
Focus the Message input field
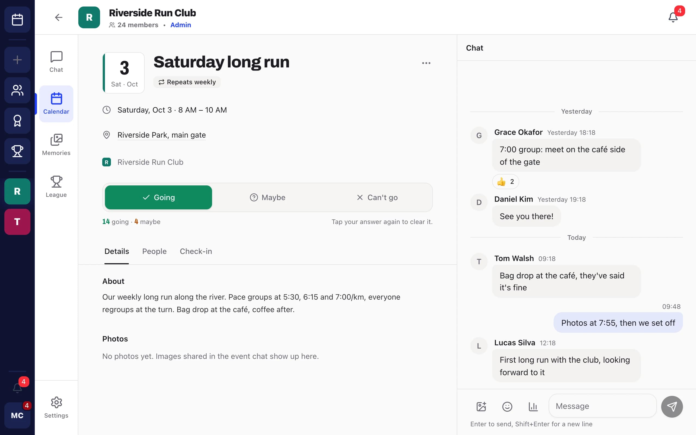click(x=602, y=406)
